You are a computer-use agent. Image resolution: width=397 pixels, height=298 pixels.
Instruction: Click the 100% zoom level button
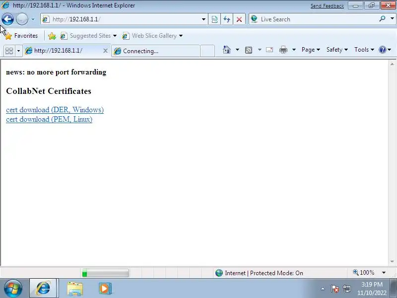tap(364, 273)
